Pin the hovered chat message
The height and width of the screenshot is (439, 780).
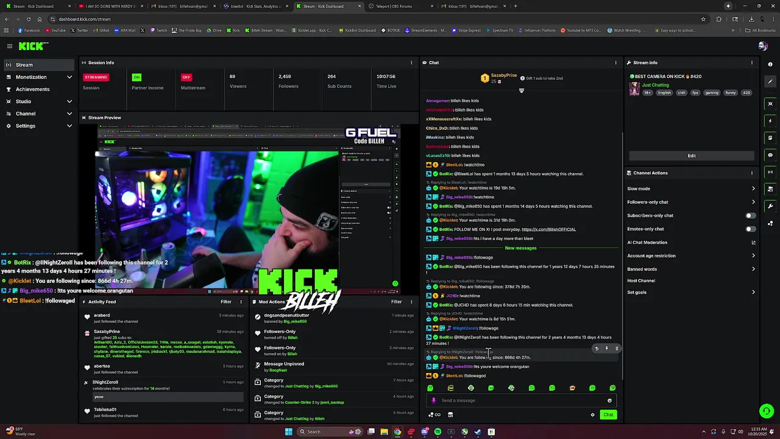click(x=606, y=349)
